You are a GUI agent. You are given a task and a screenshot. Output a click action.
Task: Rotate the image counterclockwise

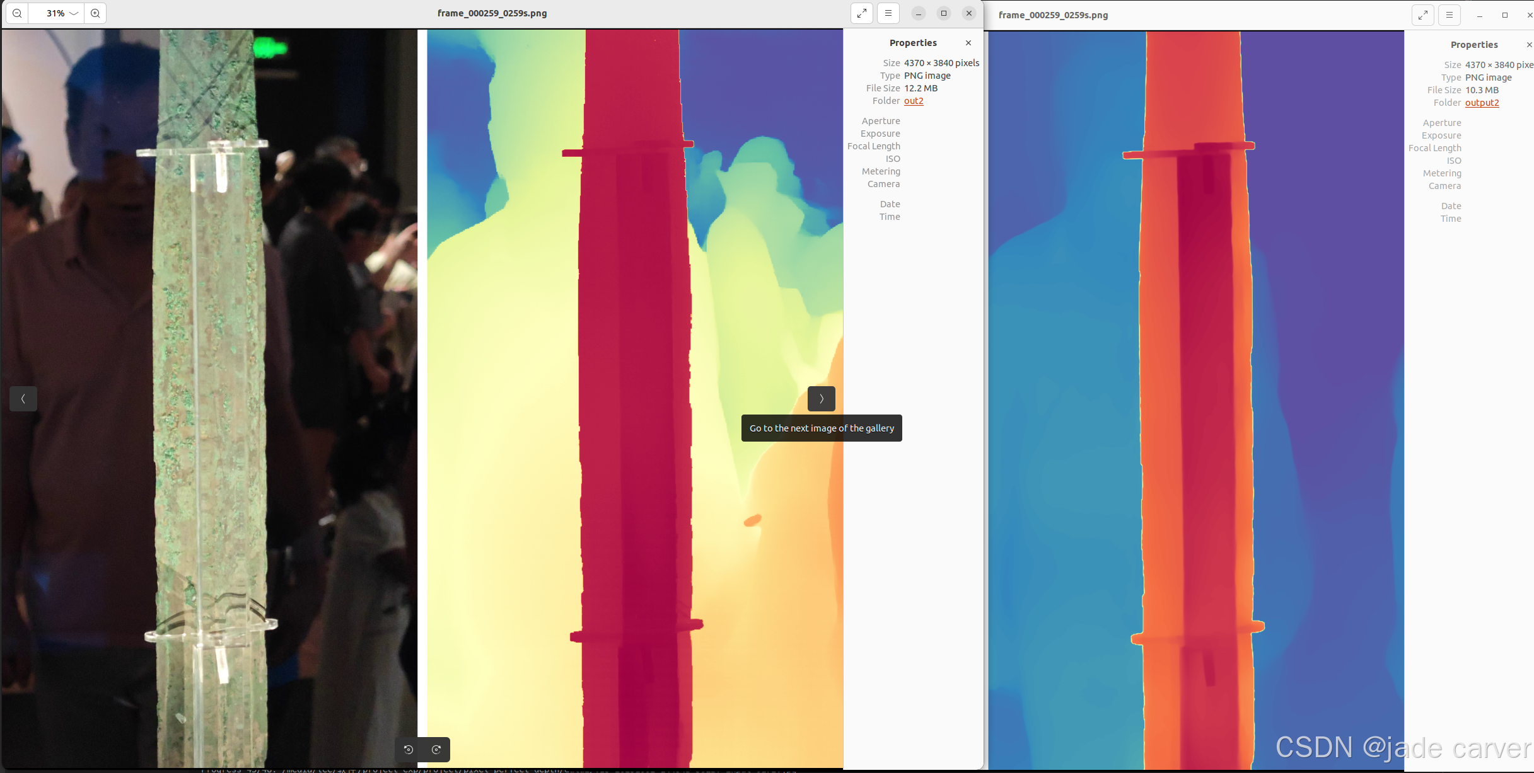tap(409, 750)
